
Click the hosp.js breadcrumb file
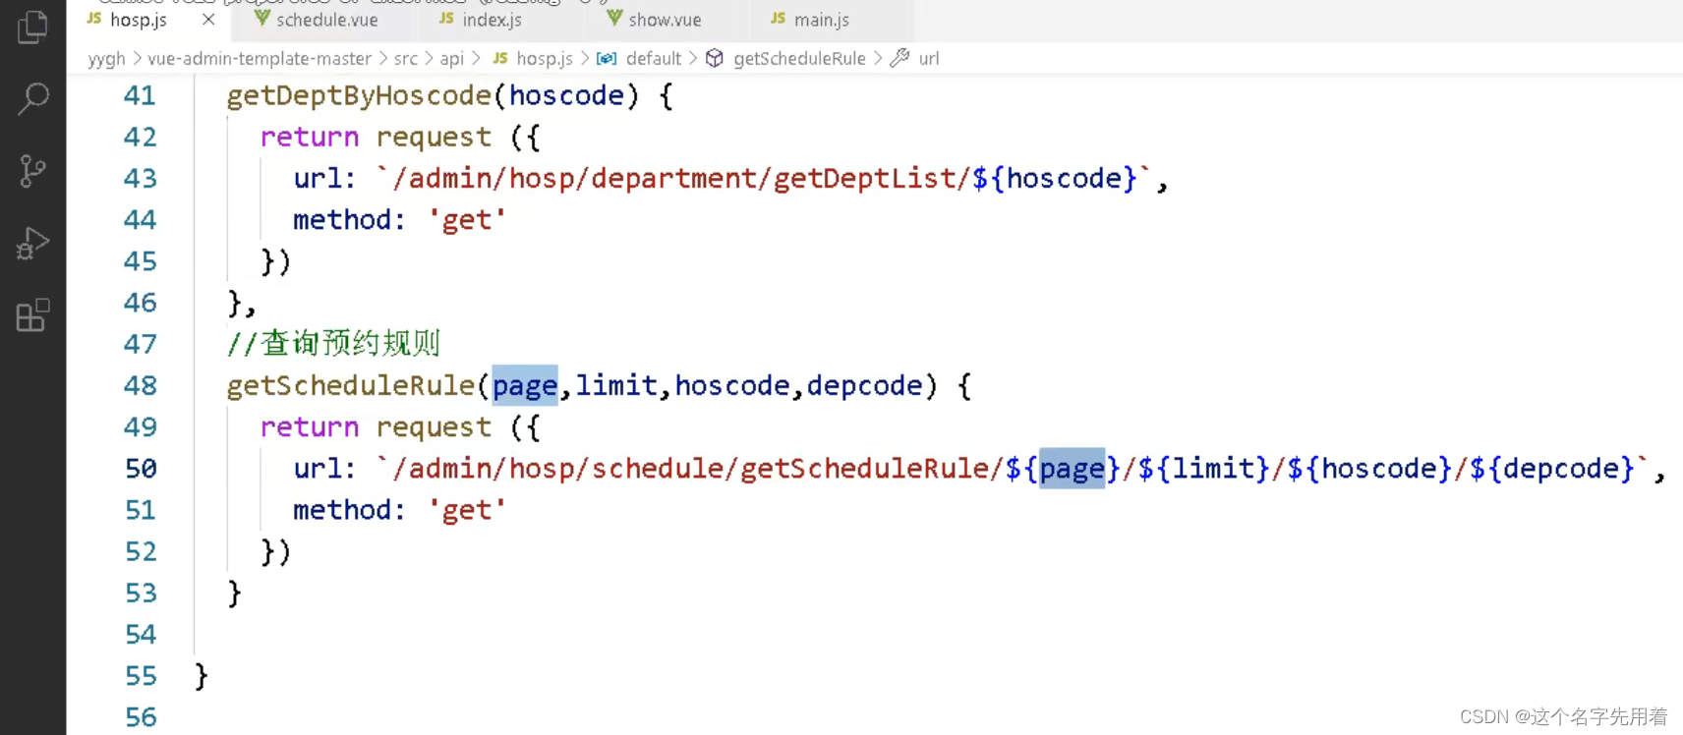tap(544, 59)
